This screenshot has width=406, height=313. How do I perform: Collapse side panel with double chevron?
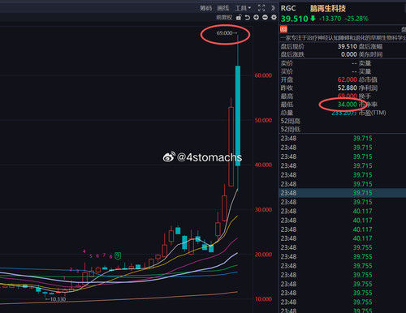coord(273,8)
